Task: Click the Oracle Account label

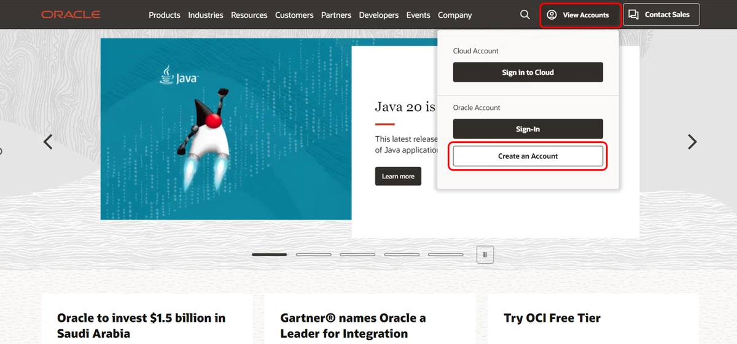Action: (x=477, y=108)
